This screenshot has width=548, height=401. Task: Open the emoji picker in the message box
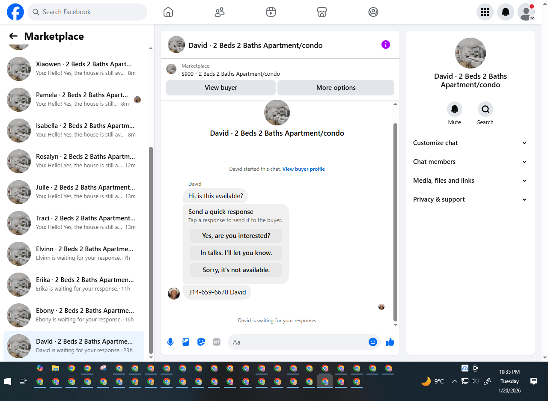pos(373,342)
